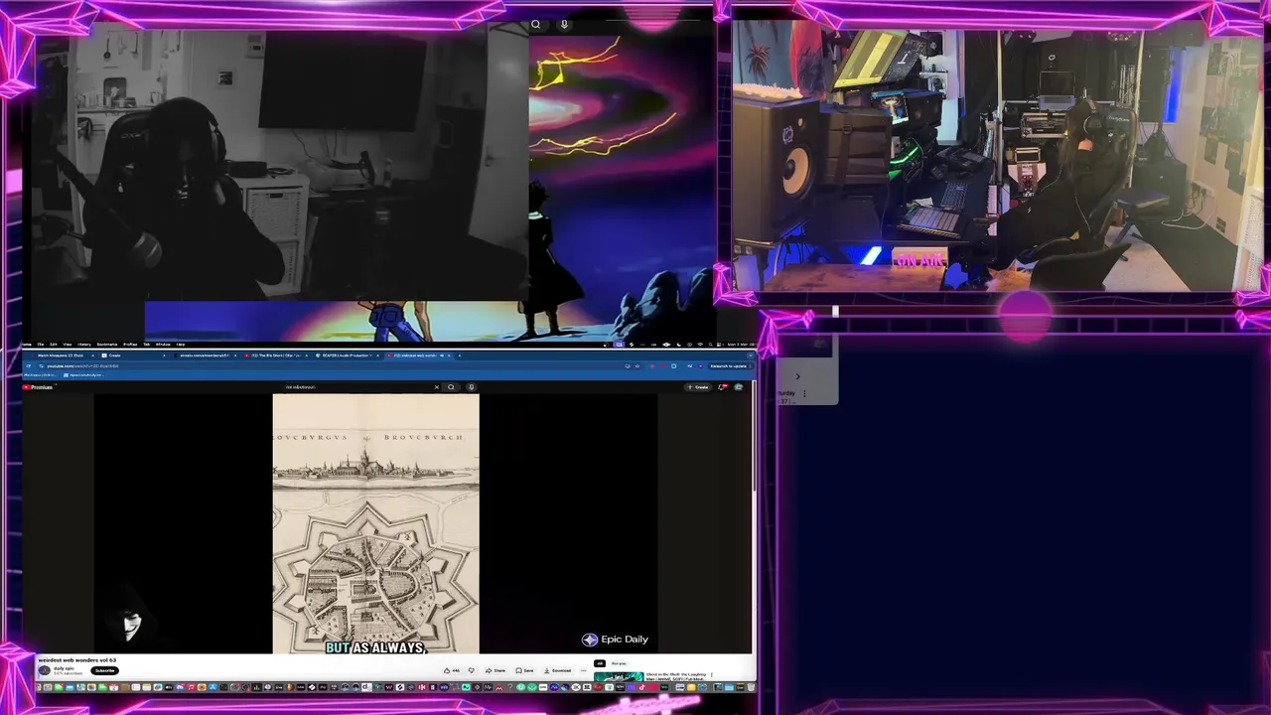Viewport: 1271px width, 715px height.
Task: Click the YouTube search input field
Action: click(x=357, y=387)
